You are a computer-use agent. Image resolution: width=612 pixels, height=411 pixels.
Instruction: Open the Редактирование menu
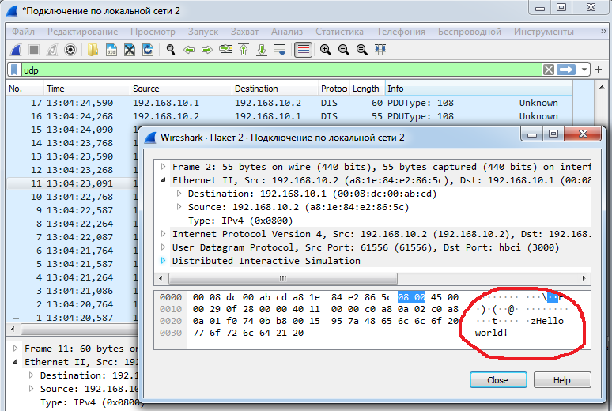click(x=83, y=32)
